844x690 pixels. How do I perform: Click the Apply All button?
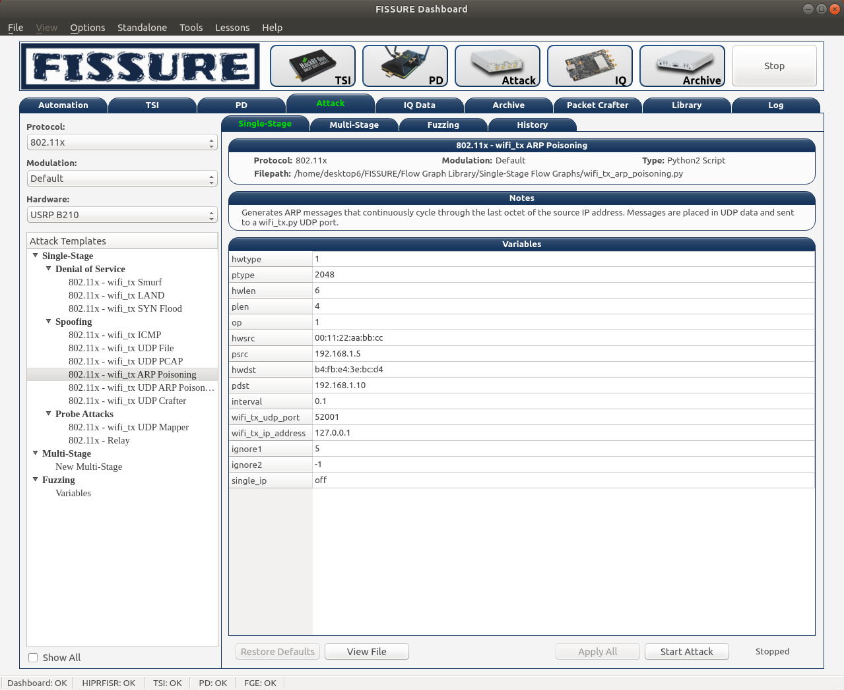[598, 652]
